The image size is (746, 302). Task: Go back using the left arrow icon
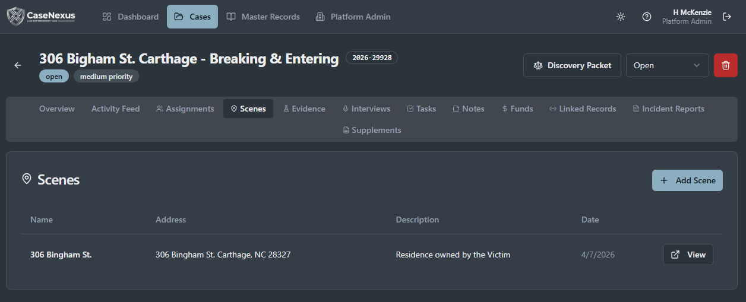tap(18, 65)
